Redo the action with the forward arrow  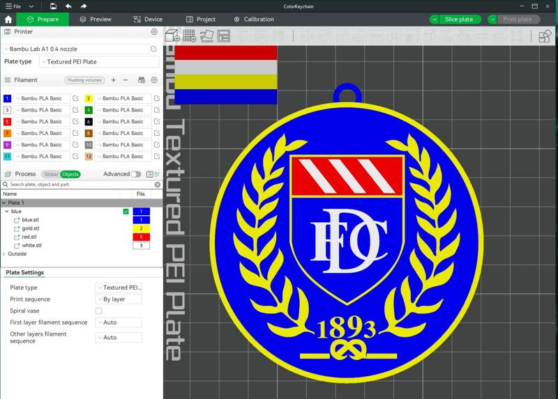83,6
